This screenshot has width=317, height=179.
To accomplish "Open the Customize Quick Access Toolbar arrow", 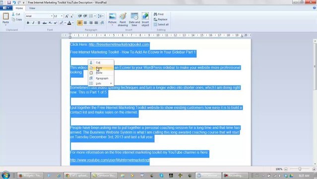I will click(24, 2).
